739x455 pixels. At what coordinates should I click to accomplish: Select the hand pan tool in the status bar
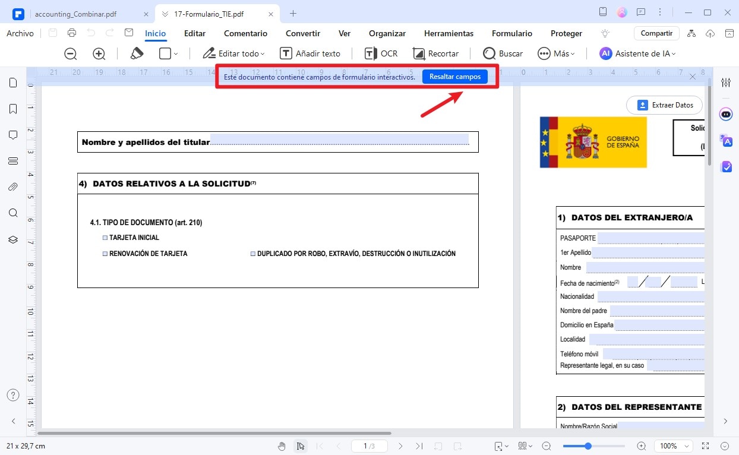pos(283,445)
